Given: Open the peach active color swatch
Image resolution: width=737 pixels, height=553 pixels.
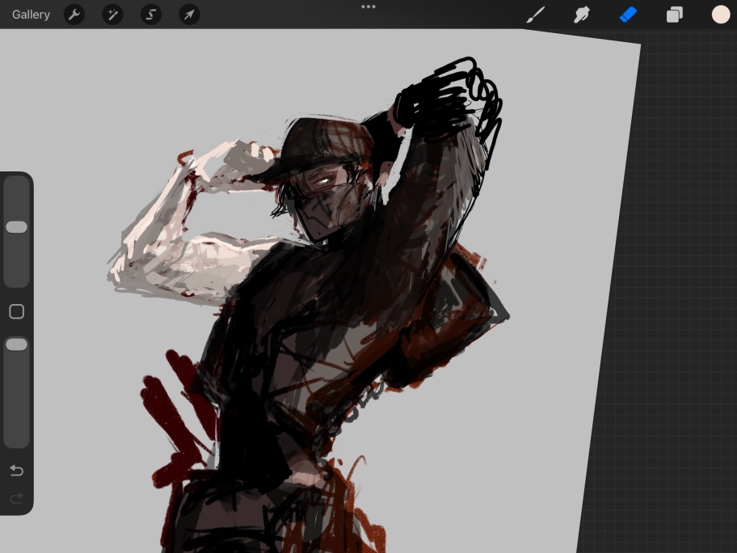Looking at the screenshot, I should pos(720,15).
